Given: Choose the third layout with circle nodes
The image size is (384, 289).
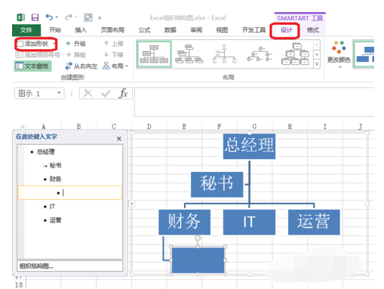Looking at the screenshot, I should (x=224, y=54).
